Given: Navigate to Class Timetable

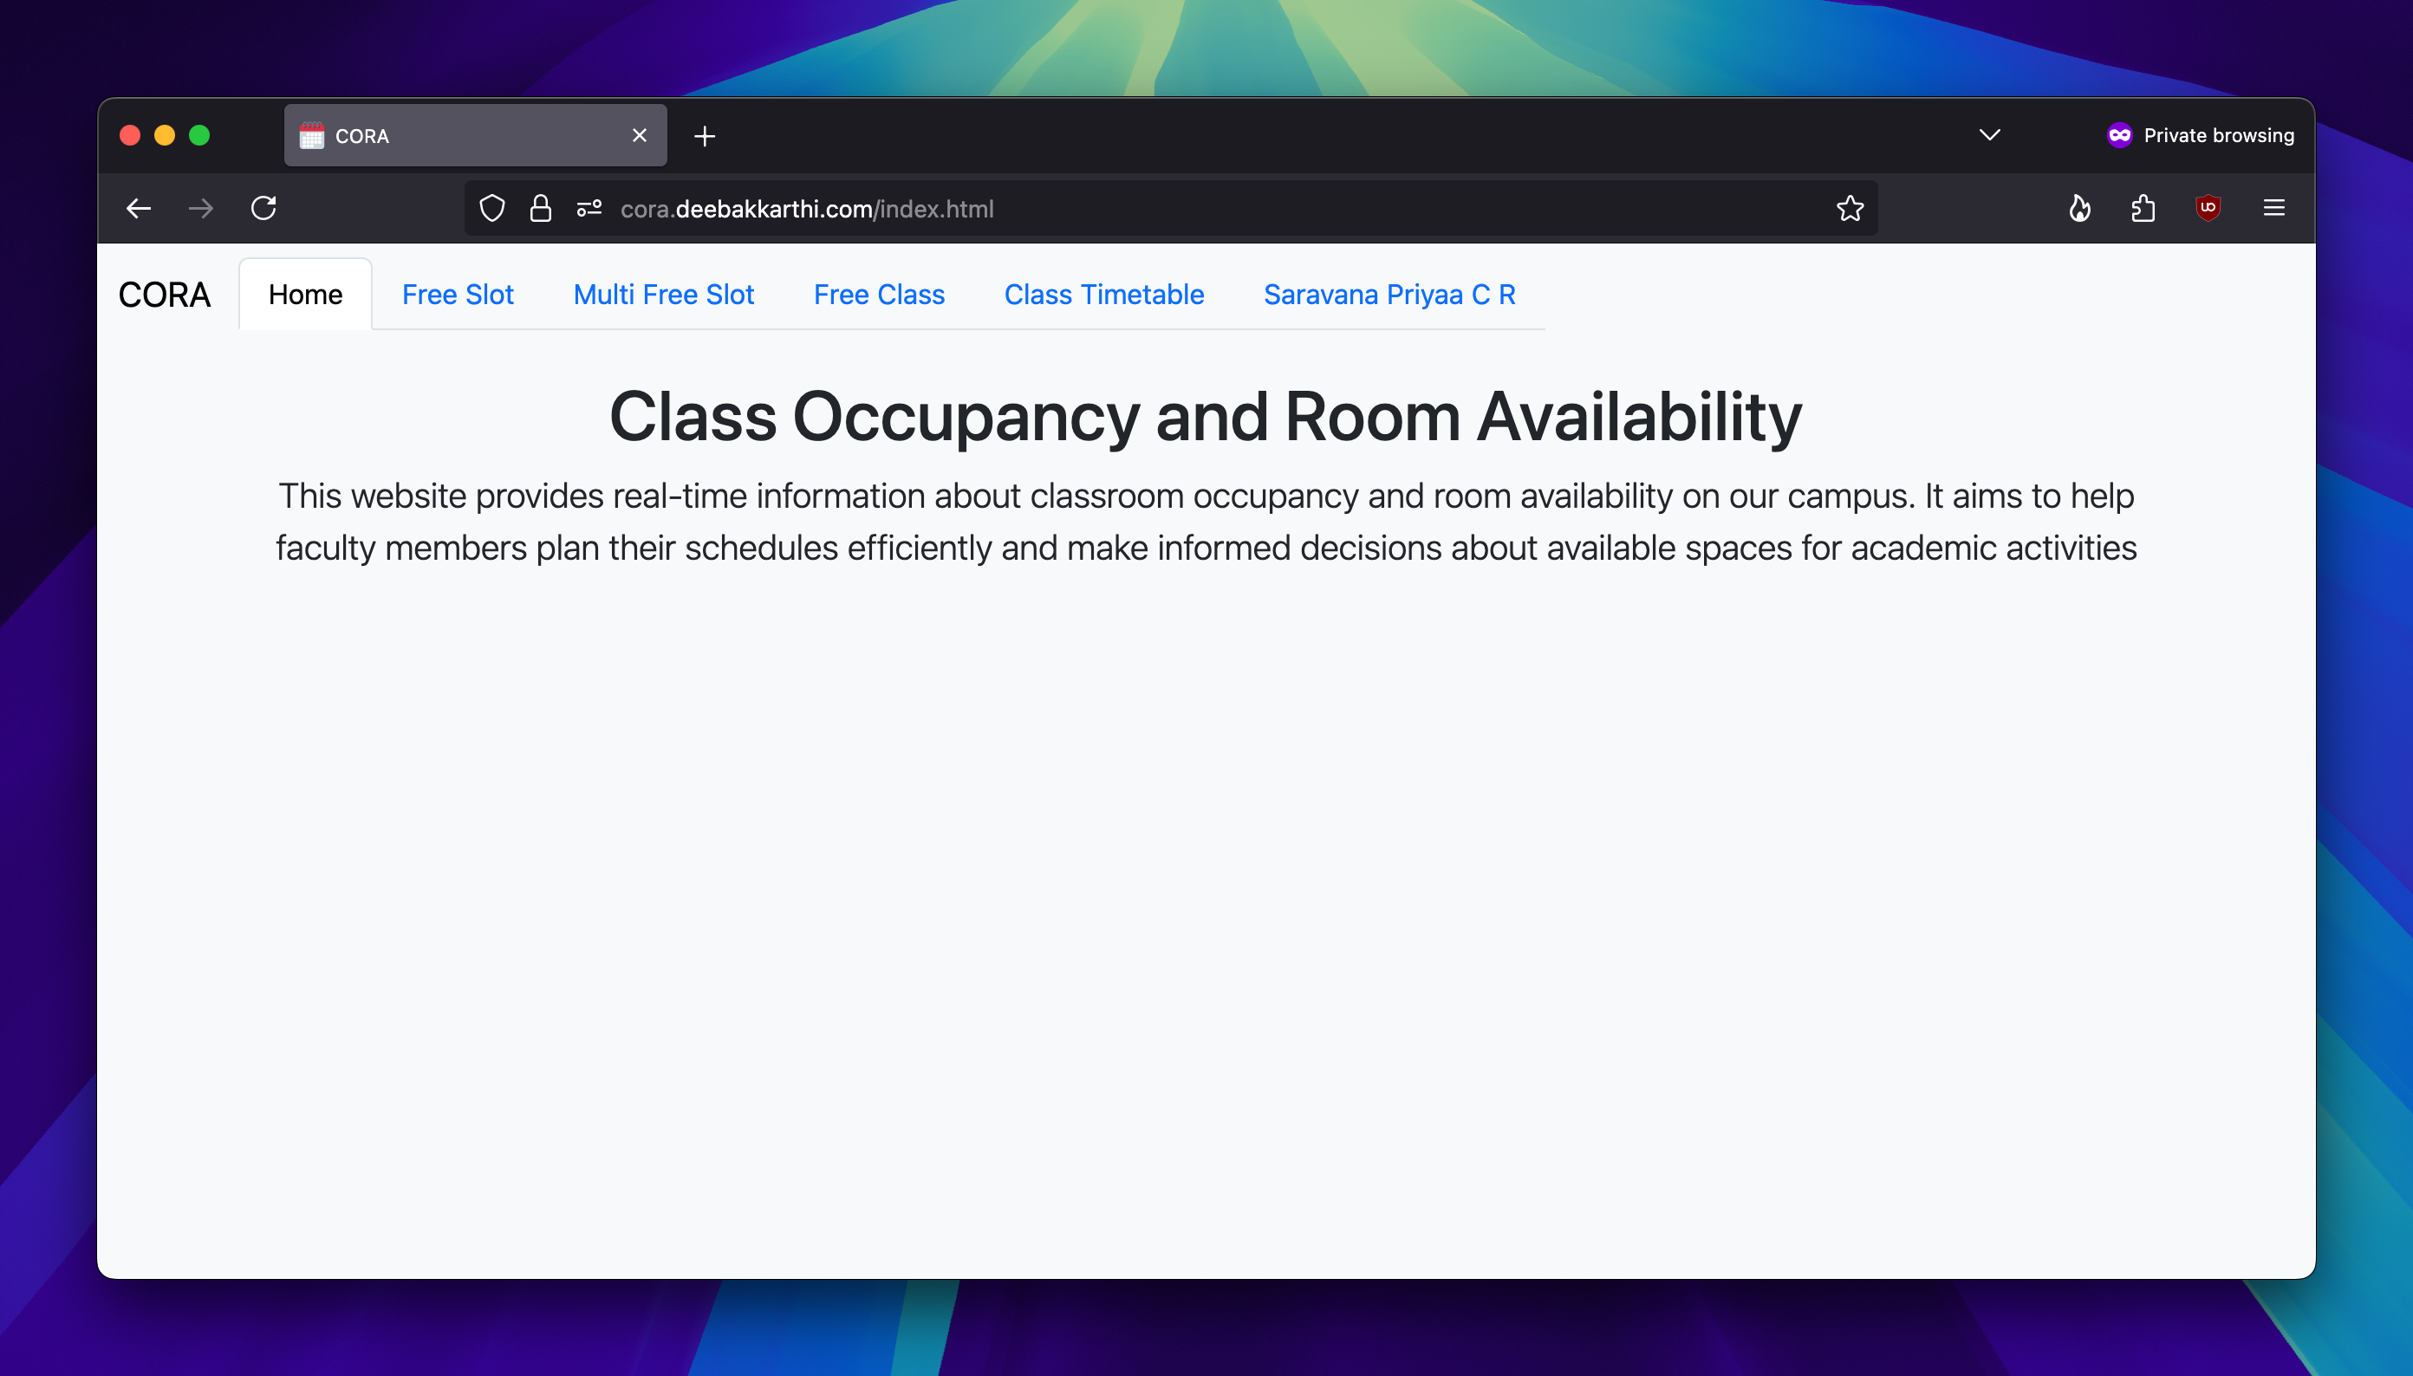Looking at the screenshot, I should 1104,295.
